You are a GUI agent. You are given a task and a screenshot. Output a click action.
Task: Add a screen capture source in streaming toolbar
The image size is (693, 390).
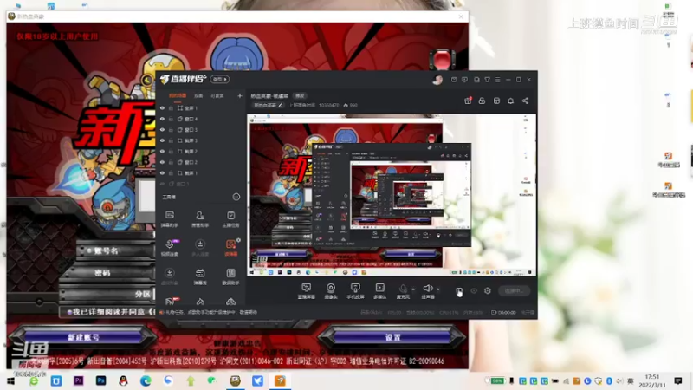[x=306, y=291]
